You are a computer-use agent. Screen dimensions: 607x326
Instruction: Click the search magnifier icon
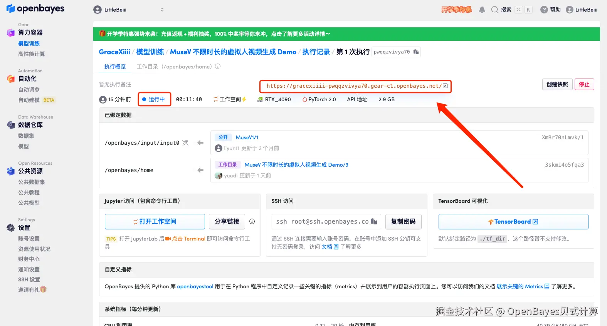(x=495, y=10)
